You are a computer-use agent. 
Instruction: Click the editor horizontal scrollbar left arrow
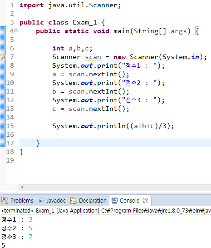[22, 188]
